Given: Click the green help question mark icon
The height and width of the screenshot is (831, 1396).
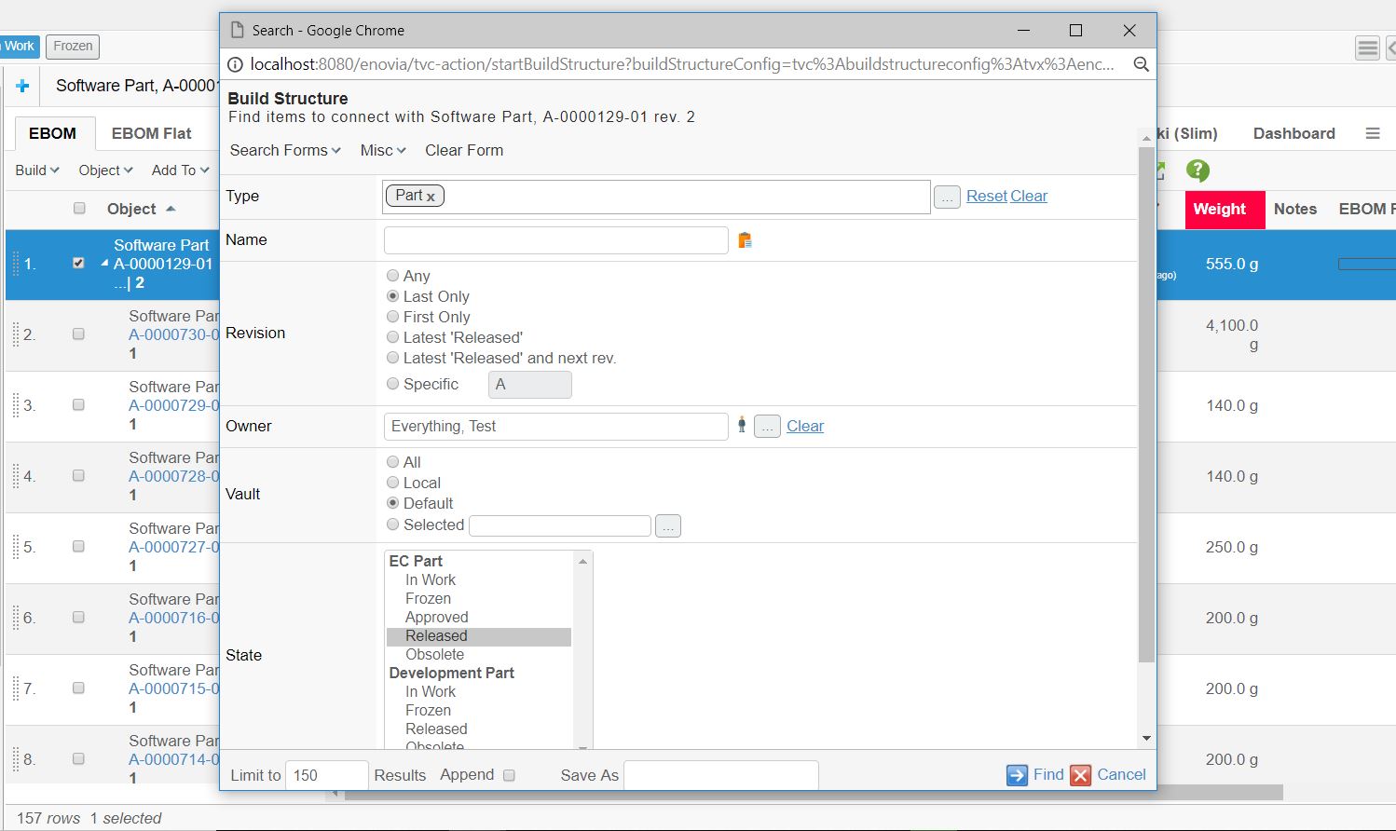Looking at the screenshot, I should pos(1198,170).
